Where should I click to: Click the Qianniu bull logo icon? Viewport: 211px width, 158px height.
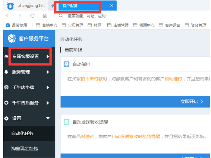click(11, 6)
